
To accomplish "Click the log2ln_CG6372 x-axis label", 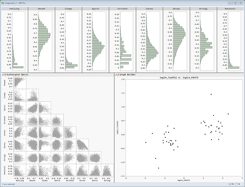I will coord(184,180).
